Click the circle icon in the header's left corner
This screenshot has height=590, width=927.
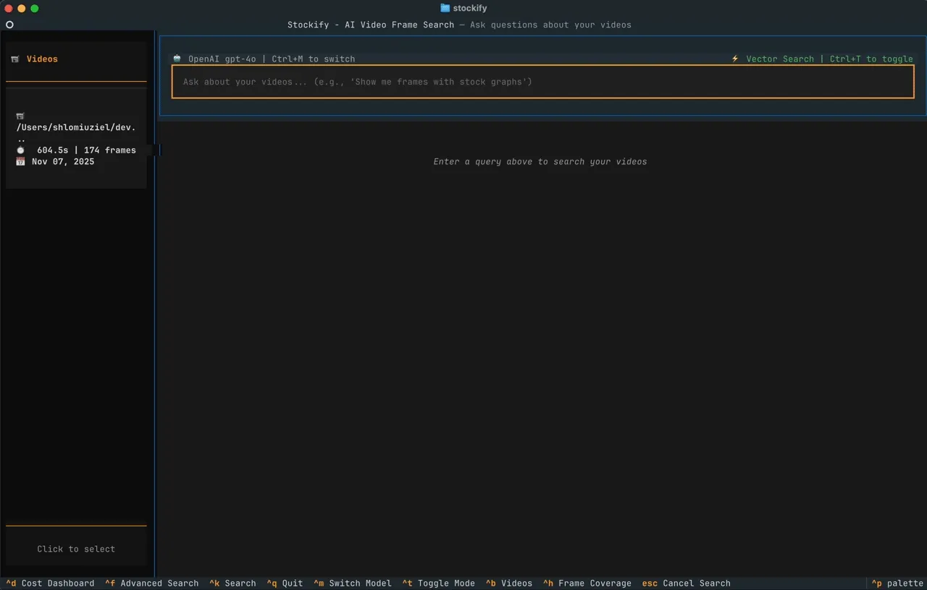coord(9,25)
